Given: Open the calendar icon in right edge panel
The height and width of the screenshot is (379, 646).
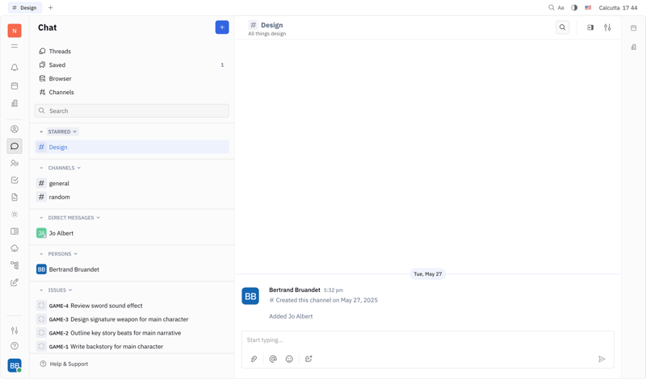Looking at the screenshot, I should [633, 28].
